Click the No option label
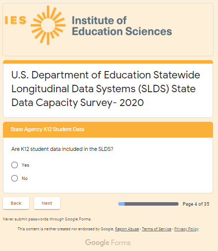The width and height of the screenshot is (218, 251). click(25, 179)
